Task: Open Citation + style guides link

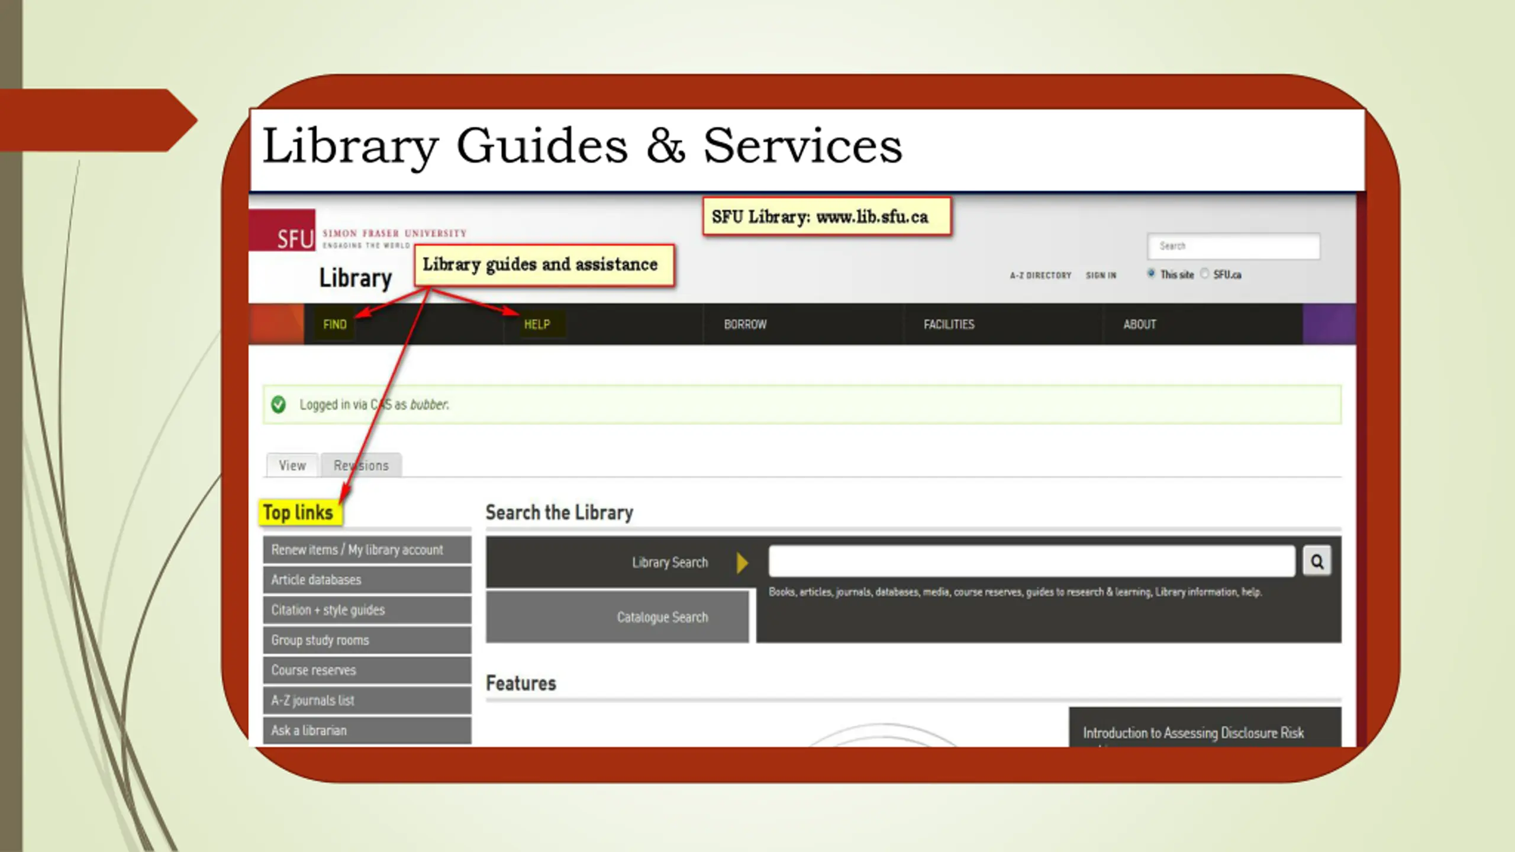Action: tap(368, 610)
